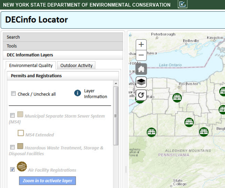Click the Air Facility Registrations wind icon
This screenshot has width=225, height=188.
pyautogui.click(x=22, y=167)
